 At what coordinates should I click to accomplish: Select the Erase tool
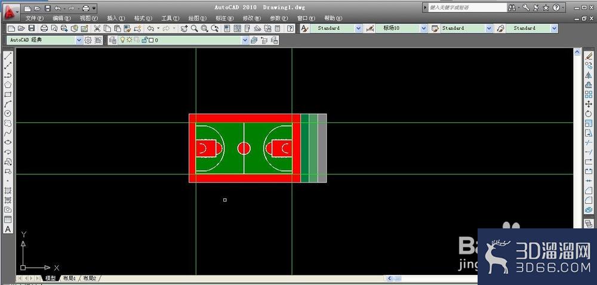click(x=589, y=56)
